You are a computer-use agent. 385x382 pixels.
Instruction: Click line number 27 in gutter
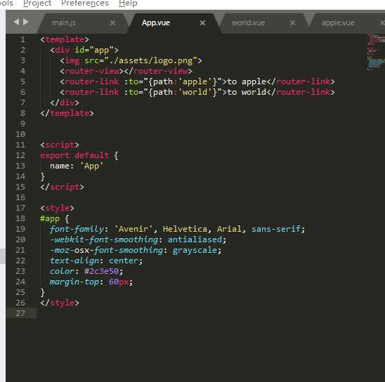[x=20, y=313]
